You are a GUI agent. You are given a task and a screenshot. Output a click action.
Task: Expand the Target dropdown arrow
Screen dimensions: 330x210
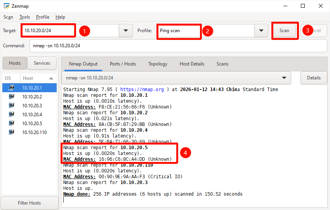click(125, 31)
